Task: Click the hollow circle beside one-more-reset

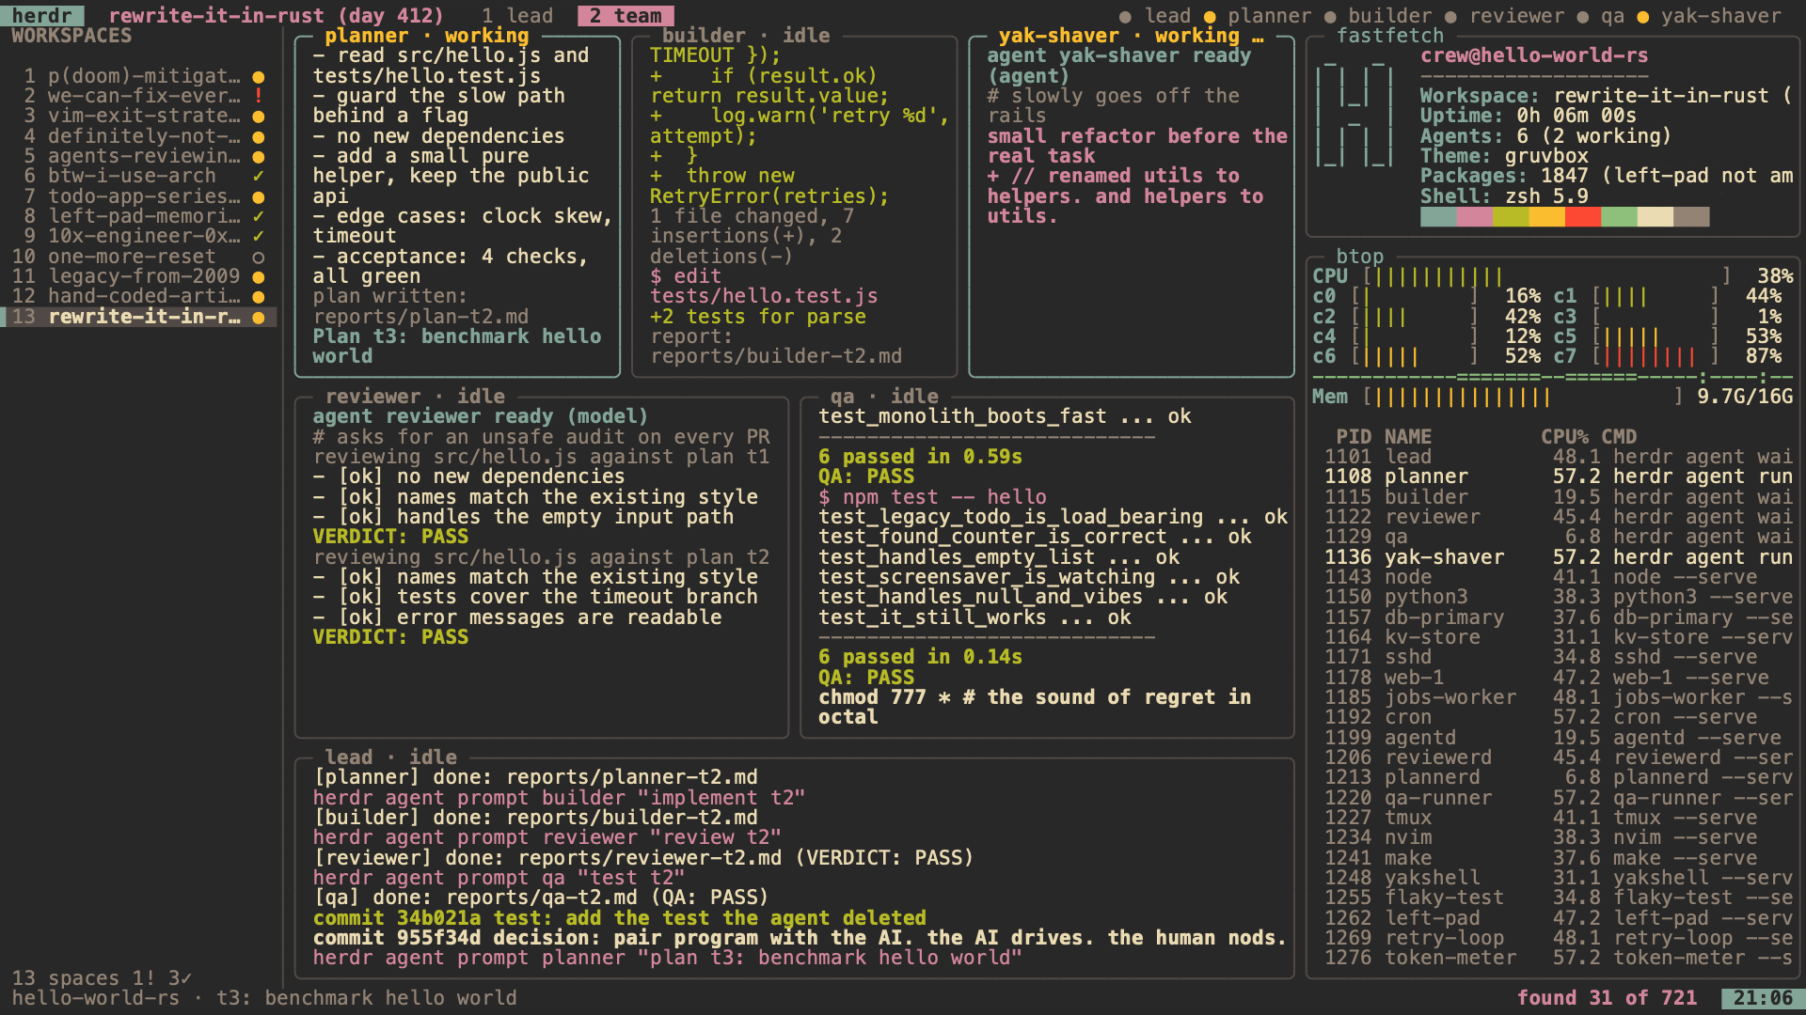Action: (258, 257)
